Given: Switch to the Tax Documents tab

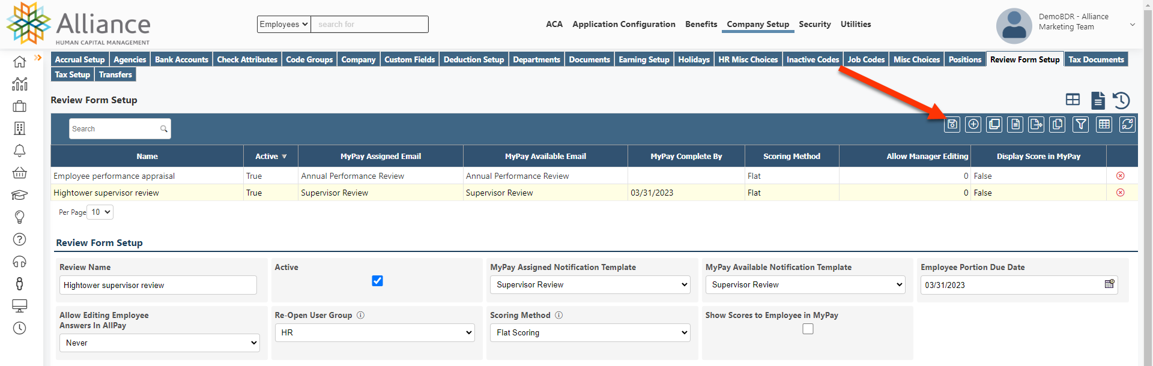Looking at the screenshot, I should coord(1096,59).
